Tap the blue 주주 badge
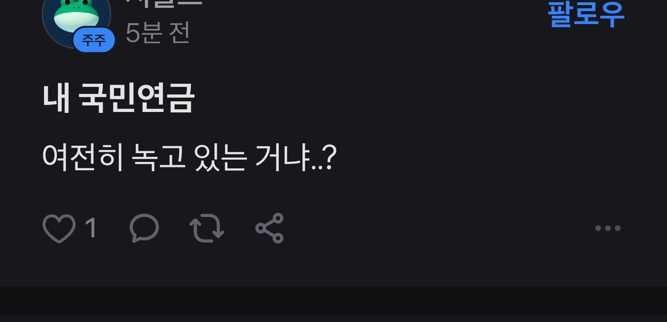This screenshot has height=322, width=667. [94, 40]
